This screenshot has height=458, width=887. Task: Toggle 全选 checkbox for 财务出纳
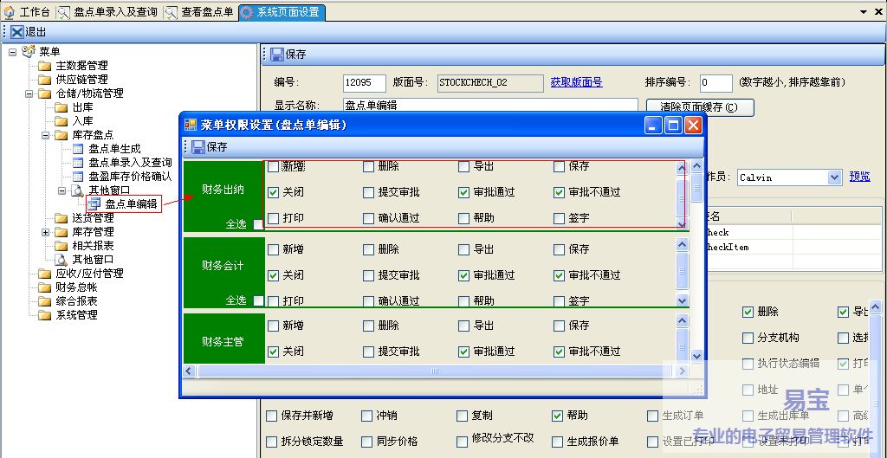point(258,224)
